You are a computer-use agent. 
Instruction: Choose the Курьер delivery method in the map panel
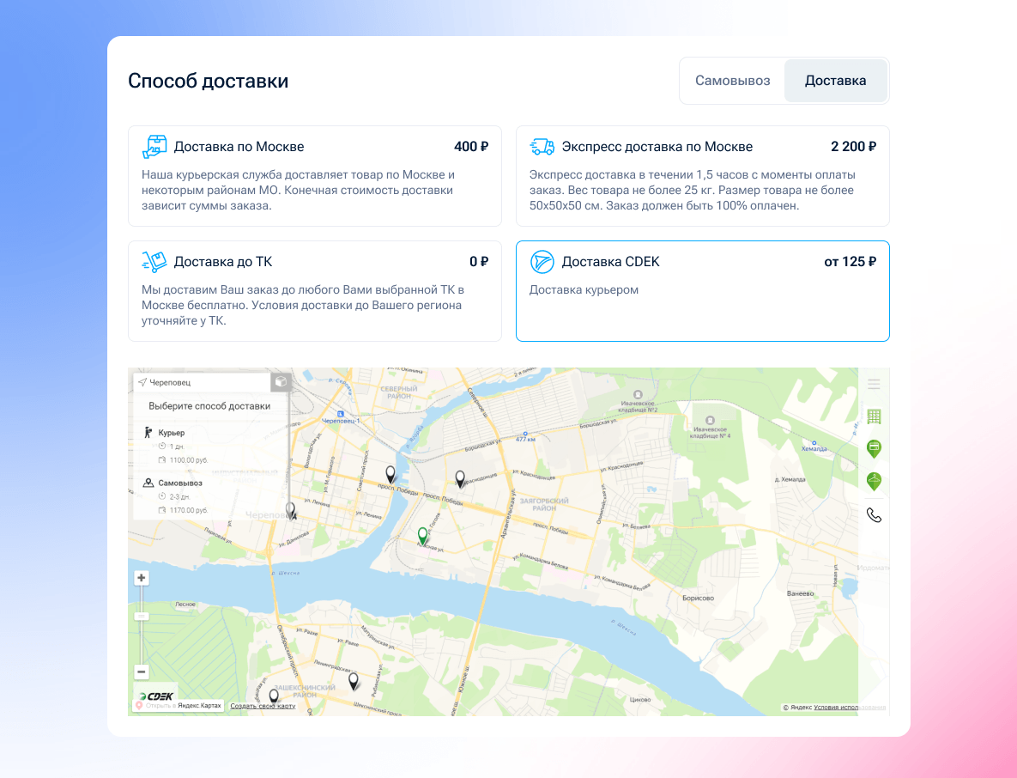pyautogui.click(x=172, y=433)
